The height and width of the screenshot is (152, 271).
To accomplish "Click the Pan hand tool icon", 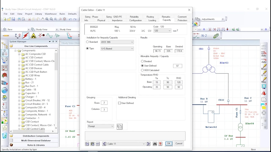I will pyautogui.click(x=42, y=19).
